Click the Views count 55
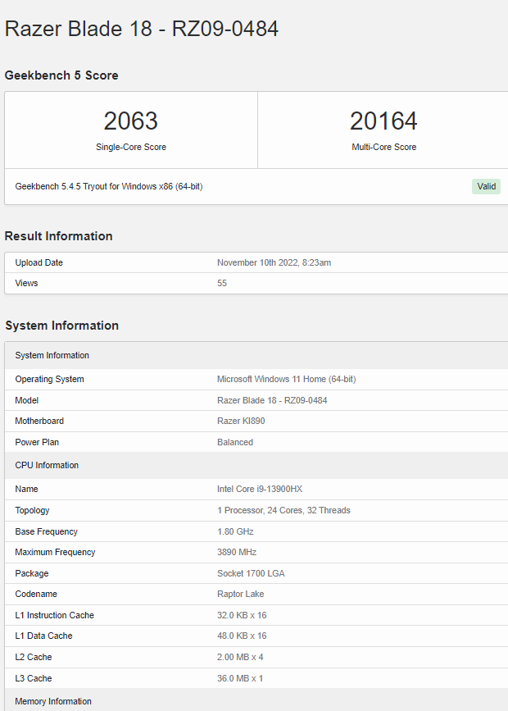Image resolution: width=508 pixels, height=711 pixels. pyautogui.click(x=222, y=283)
